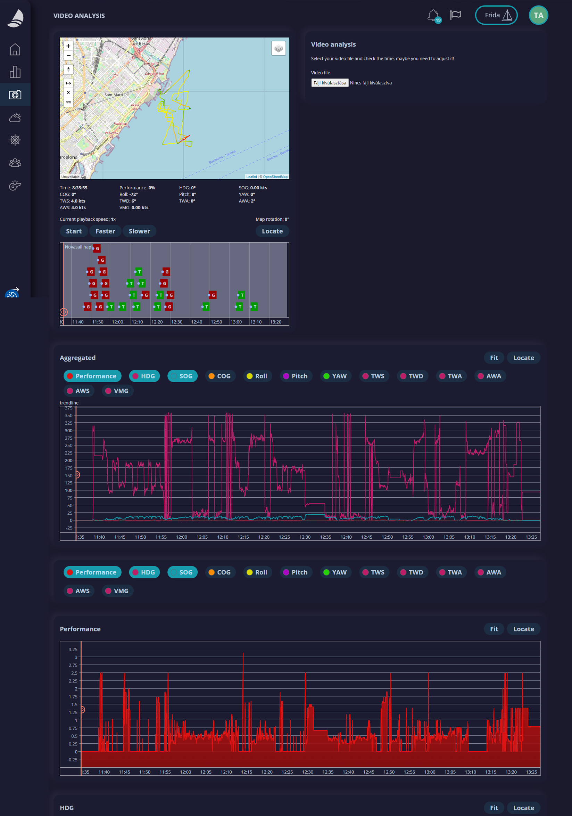The image size is (572, 816).
Task: Zoom in on the map
Action: click(68, 46)
